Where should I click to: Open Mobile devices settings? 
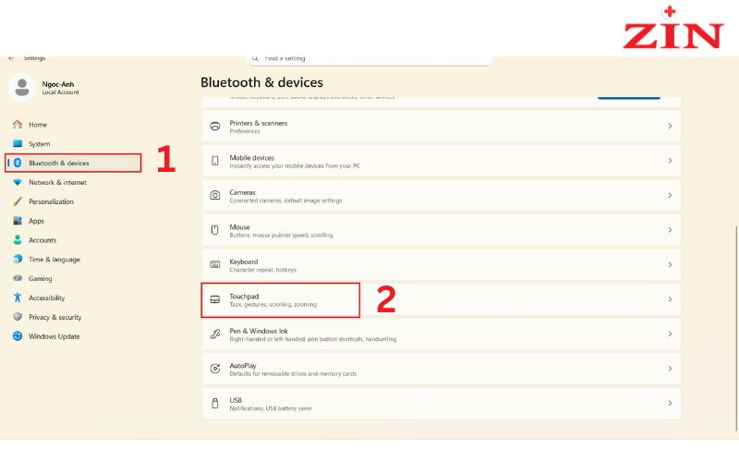coord(442,161)
